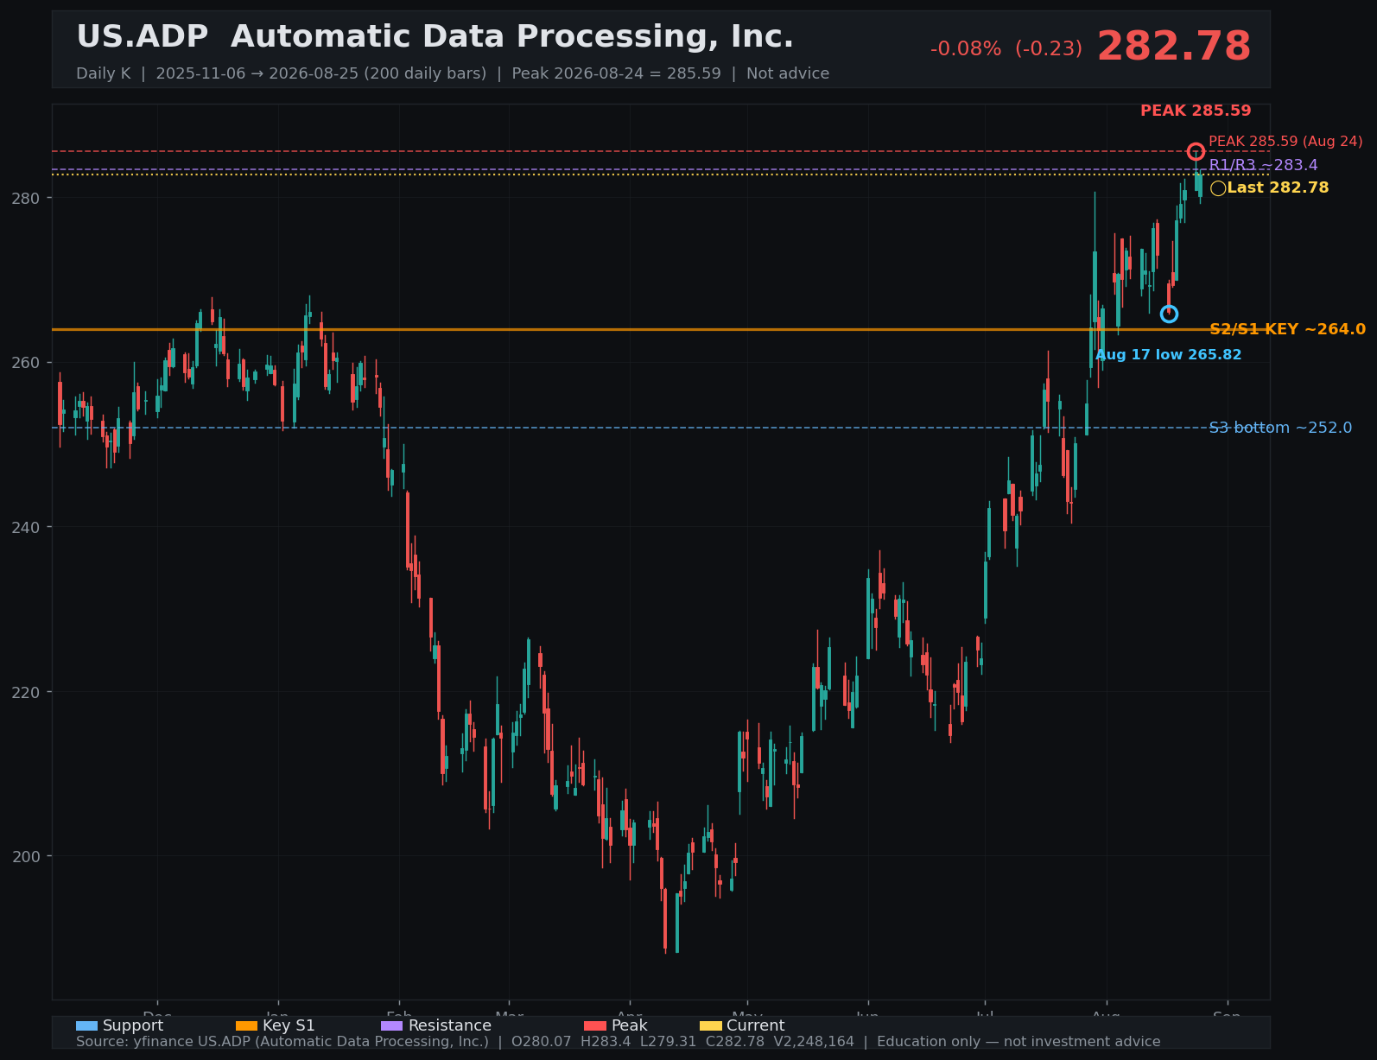Click the 'Aug 17 low 265.82' annotation
Screen dimensions: 1377x1060
tap(1168, 355)
